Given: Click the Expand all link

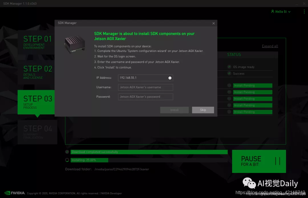Looking at the screenshot, I should point(270,46).
